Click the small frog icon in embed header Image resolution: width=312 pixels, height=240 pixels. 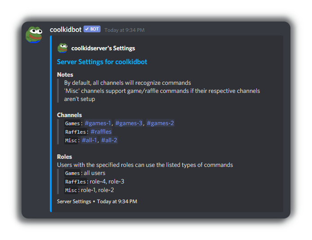(x=62, y=48)
